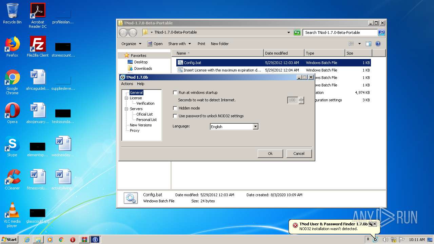Collapse the License tree node
Image resolution: width=434 pixels, height=244 pixels.
pos(126,98)
